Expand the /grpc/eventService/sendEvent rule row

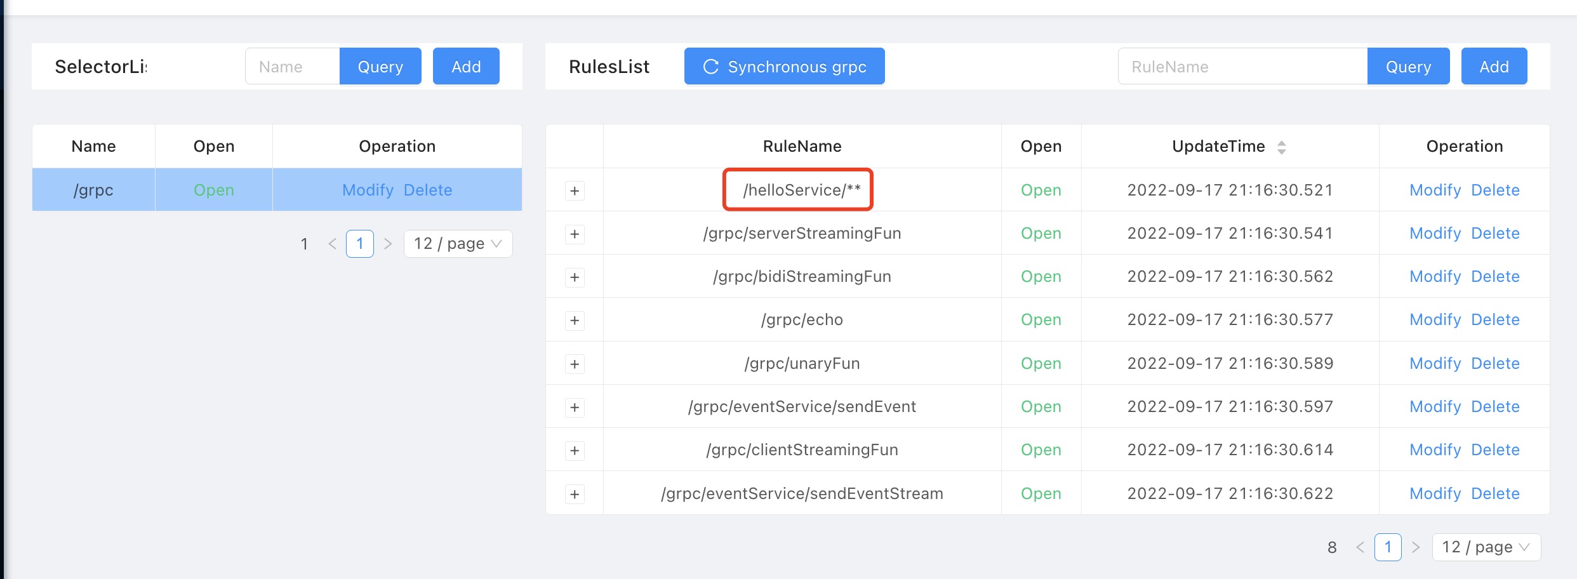point(575,407)
